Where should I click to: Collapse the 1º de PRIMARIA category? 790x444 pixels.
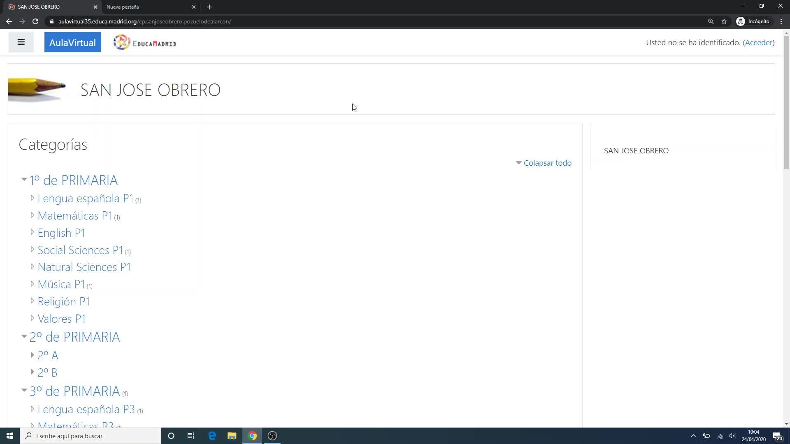tap(24, 180)
